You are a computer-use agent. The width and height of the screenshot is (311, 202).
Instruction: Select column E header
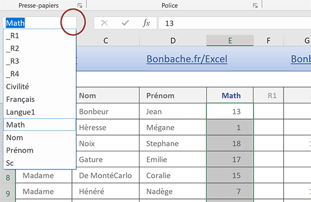tap(230, 40)
